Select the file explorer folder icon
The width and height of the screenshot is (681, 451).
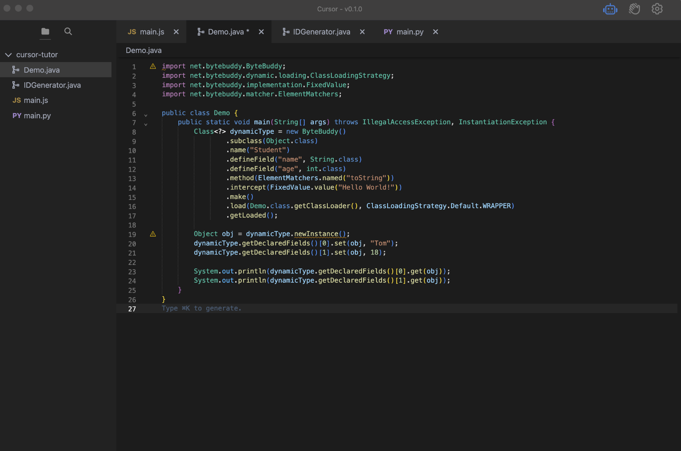click(45, 32)
